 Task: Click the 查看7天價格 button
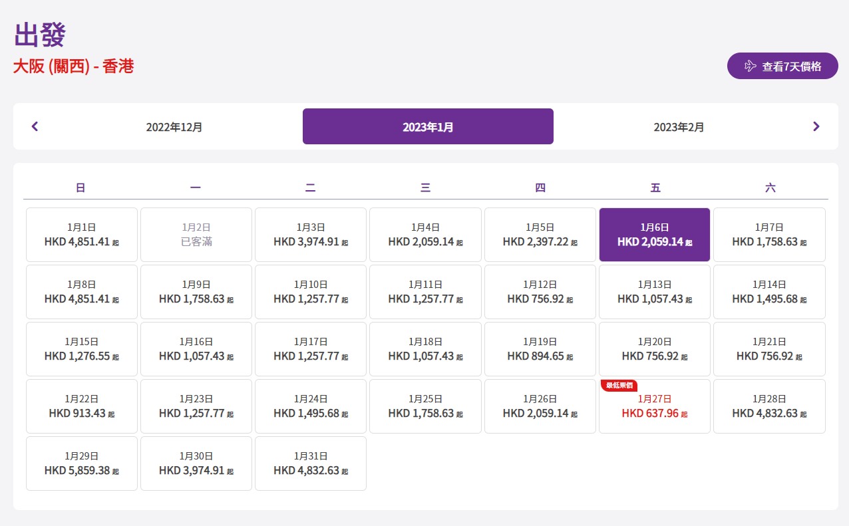coord(782,66)
